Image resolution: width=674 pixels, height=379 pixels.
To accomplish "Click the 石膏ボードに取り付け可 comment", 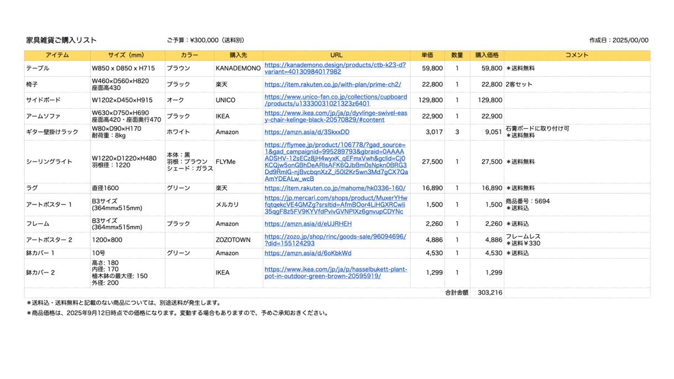I will [538, 129].
